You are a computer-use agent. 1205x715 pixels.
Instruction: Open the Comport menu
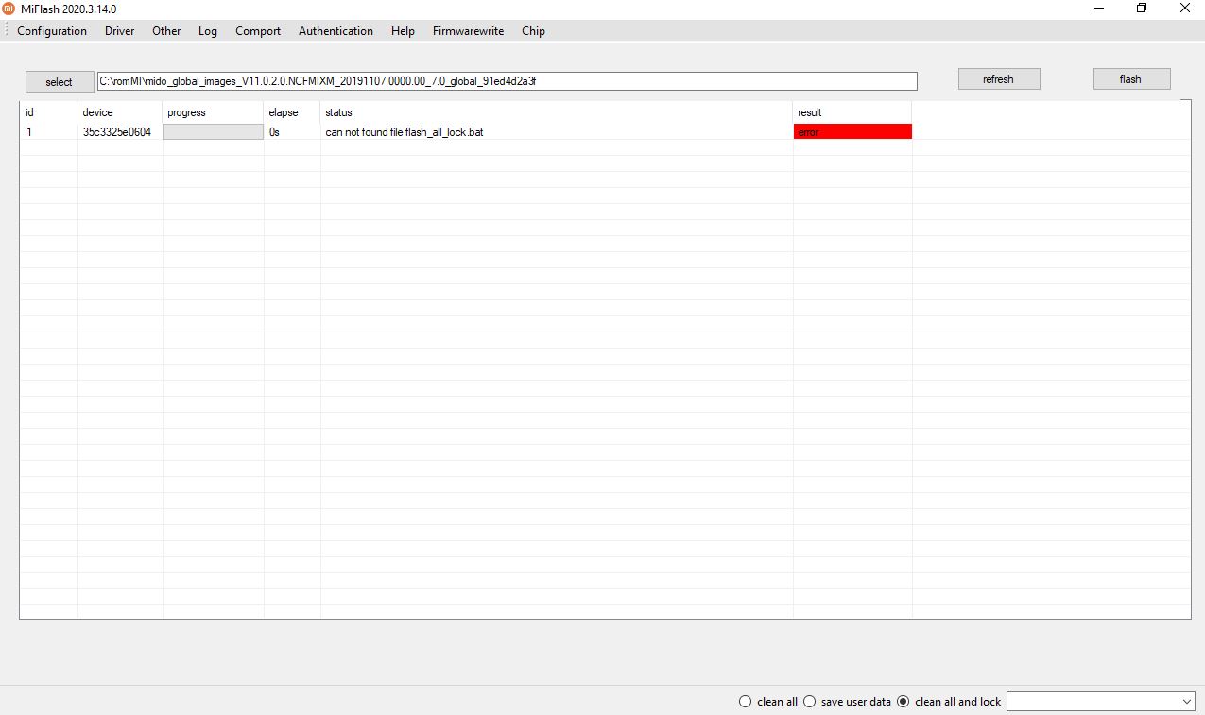(x=258, y=31)
